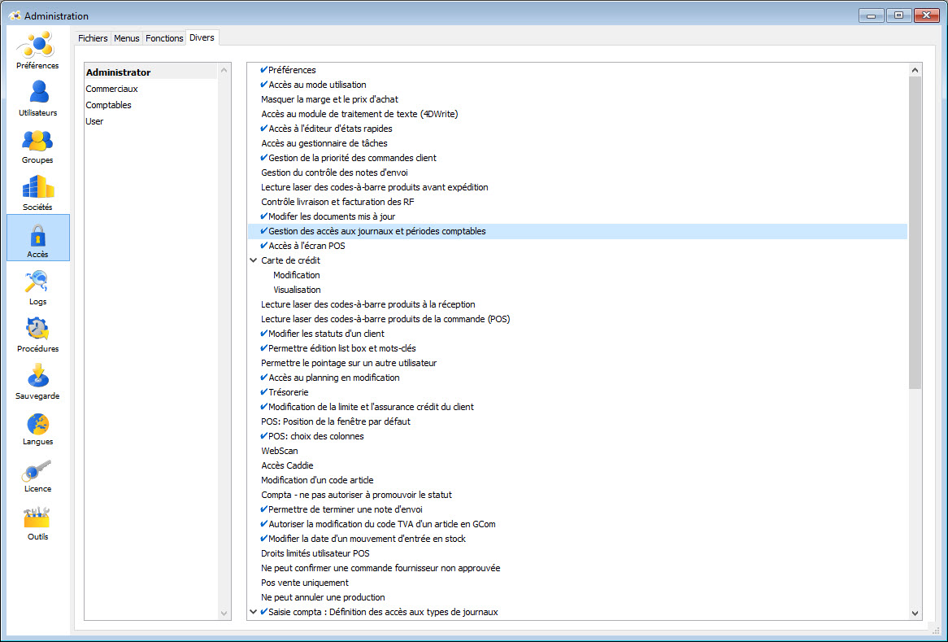This screenshot has height=642, width=948.
Task: Select the Groupes sidebar icon
Action: point(37,142)
